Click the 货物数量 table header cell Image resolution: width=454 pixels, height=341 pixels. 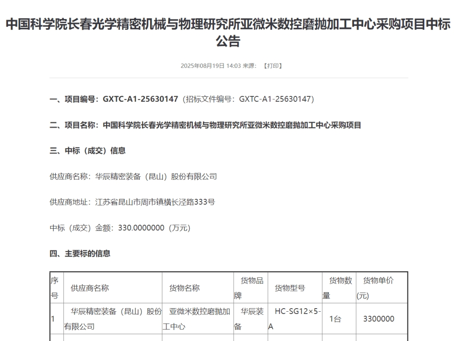tap(339, 288)
